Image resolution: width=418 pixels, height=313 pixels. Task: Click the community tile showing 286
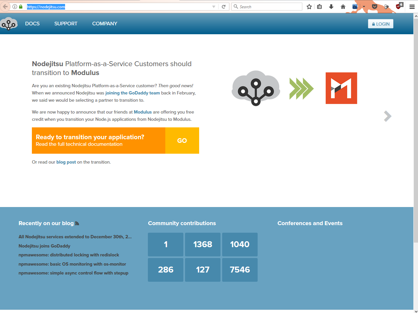pos(166,270)
